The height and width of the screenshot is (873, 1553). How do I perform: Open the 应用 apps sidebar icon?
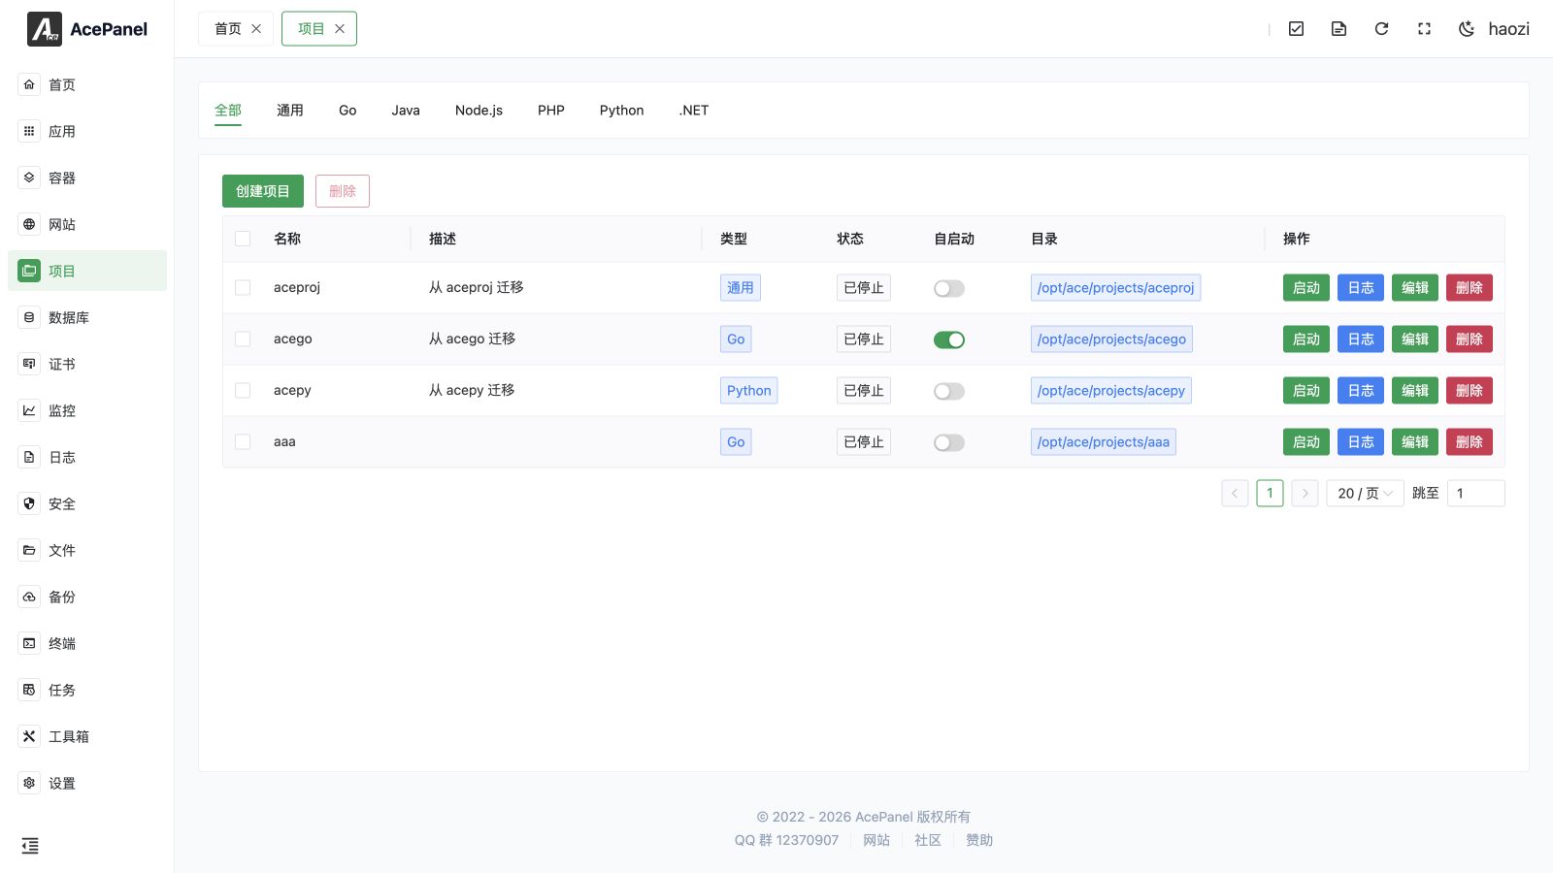coord(29,131)
